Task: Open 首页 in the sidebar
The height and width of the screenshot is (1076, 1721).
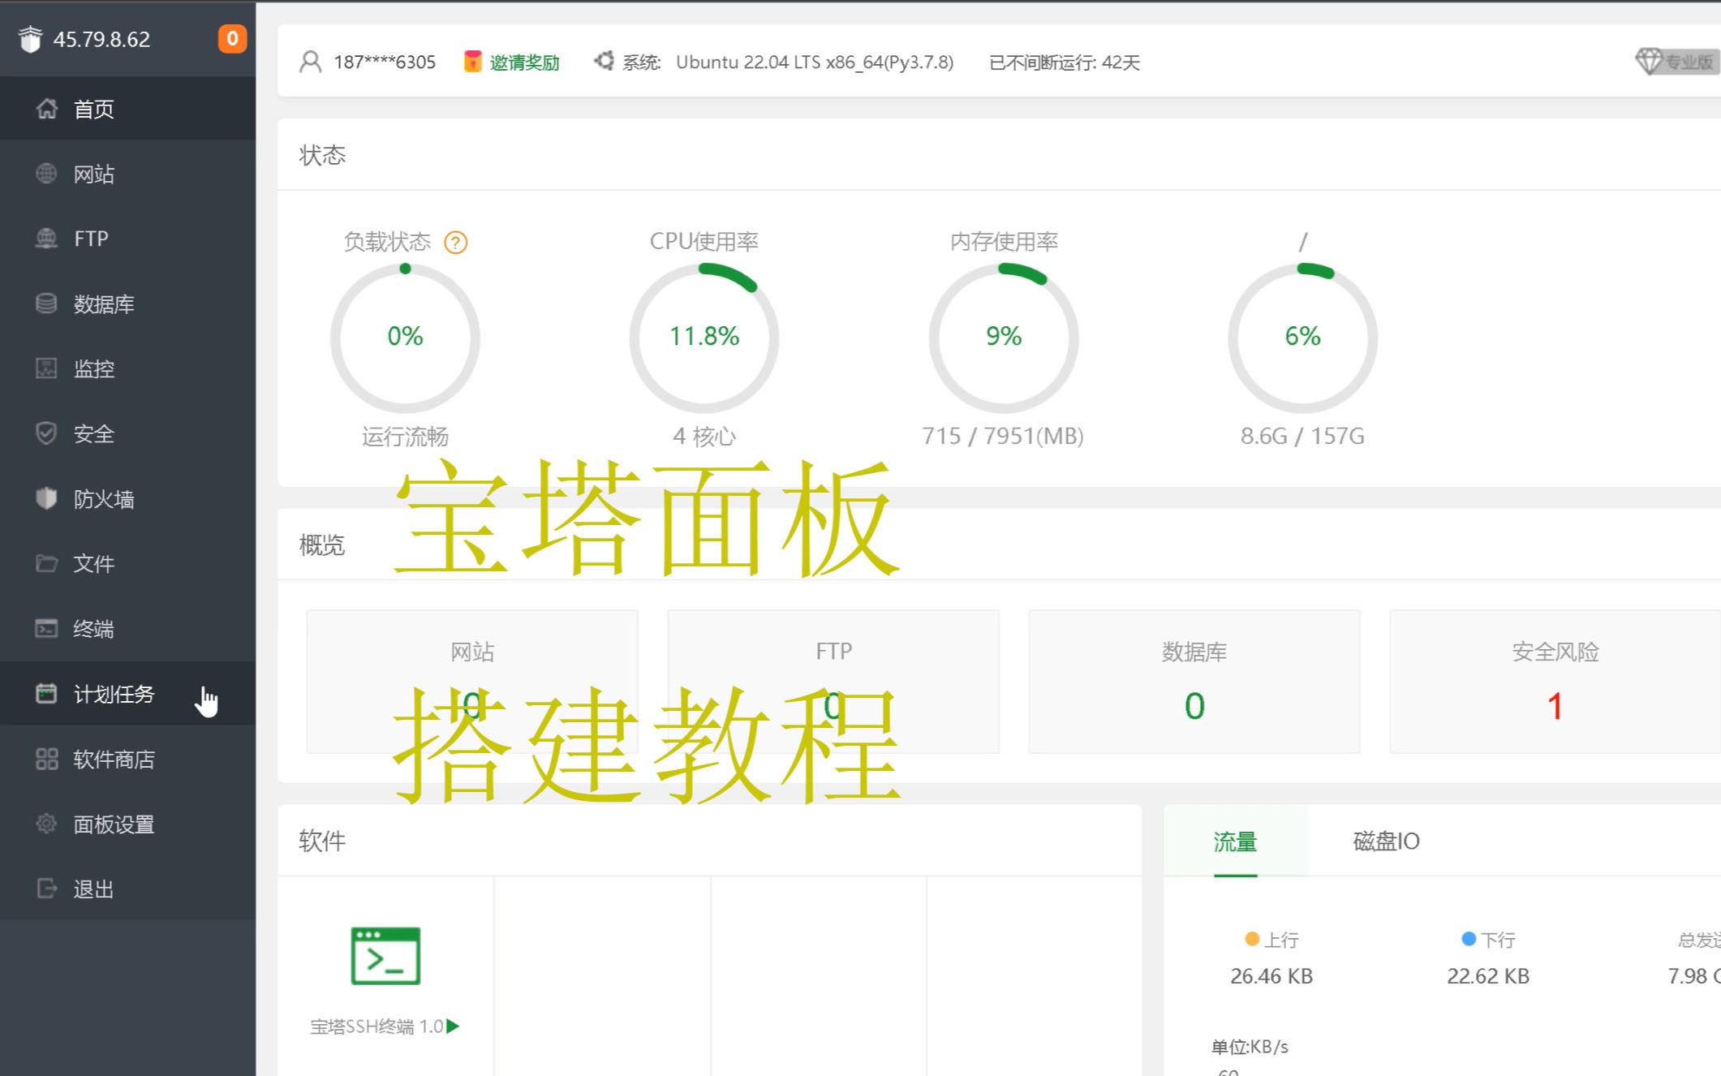Action: point(127,109)
